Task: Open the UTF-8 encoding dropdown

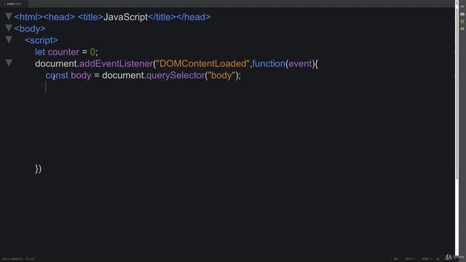Action: click(x=409, y=259)
